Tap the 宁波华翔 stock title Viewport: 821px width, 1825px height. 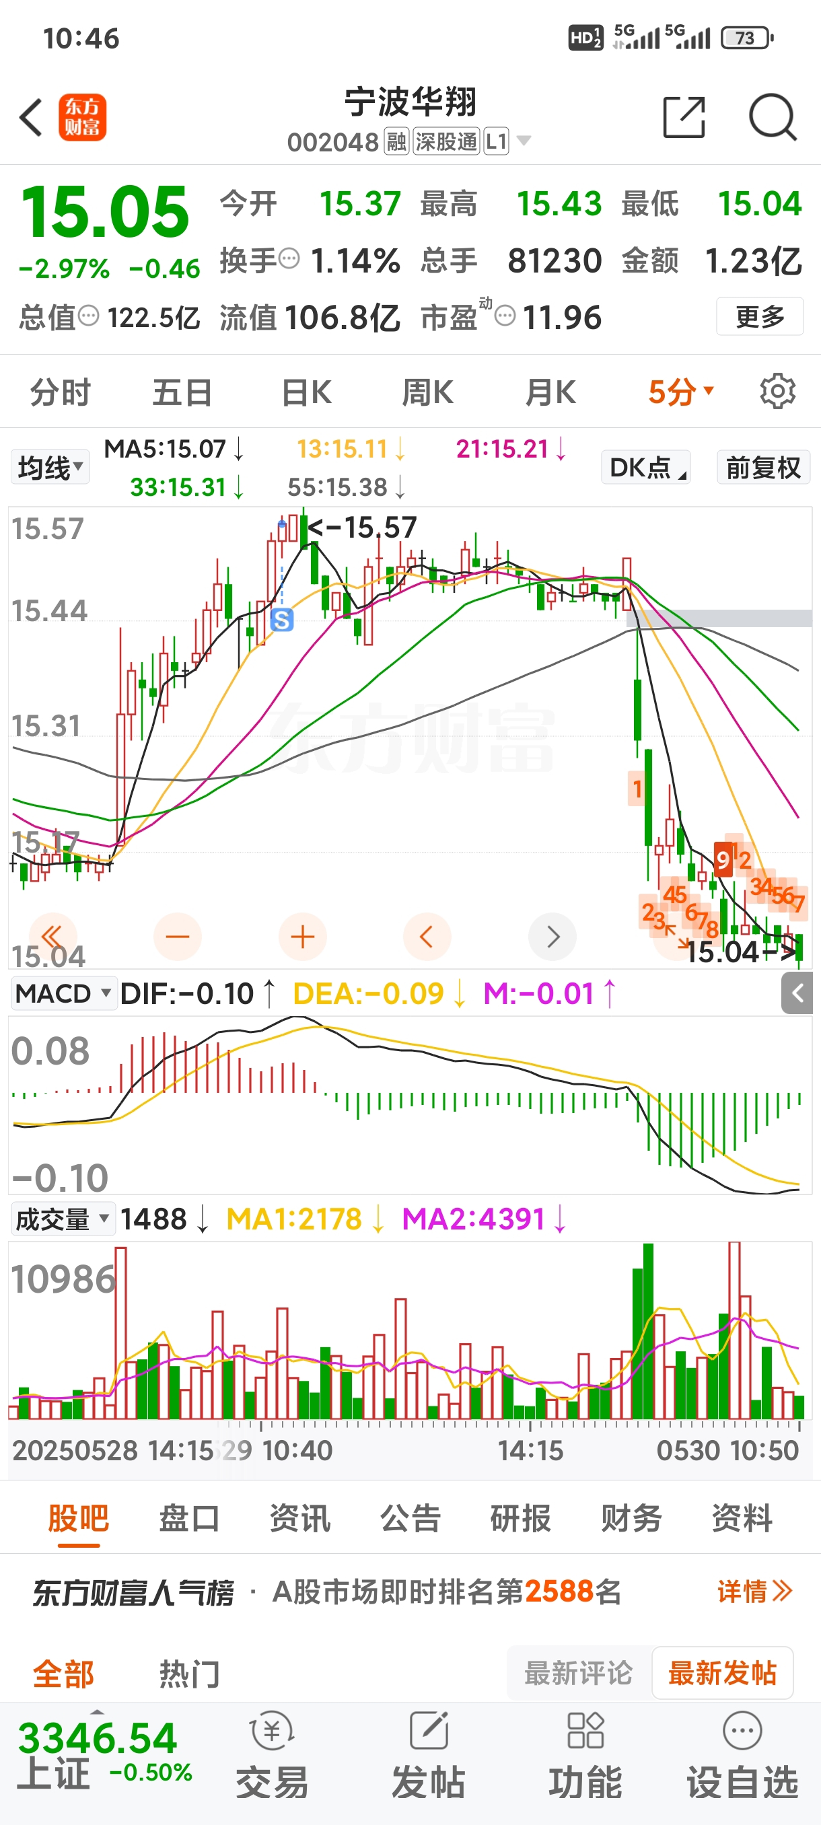pyautogui.click(x=410, y=103)
